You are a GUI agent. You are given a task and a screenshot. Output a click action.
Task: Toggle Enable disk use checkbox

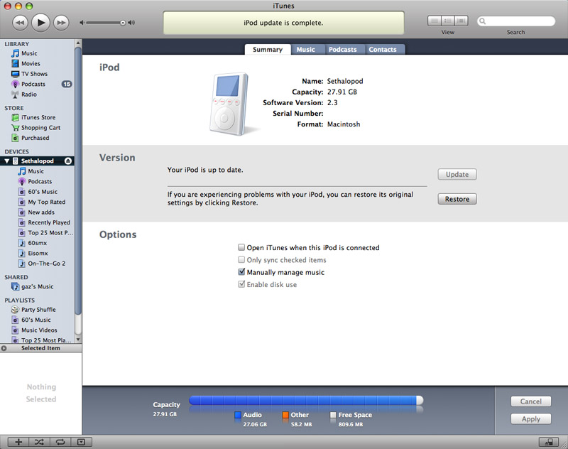[241, 284]
